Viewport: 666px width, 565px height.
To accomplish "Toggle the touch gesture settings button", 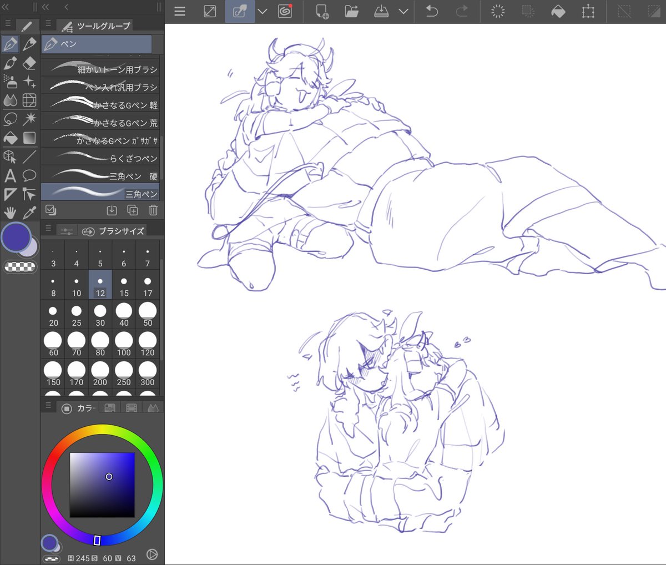I will click(x=240, y=11).
